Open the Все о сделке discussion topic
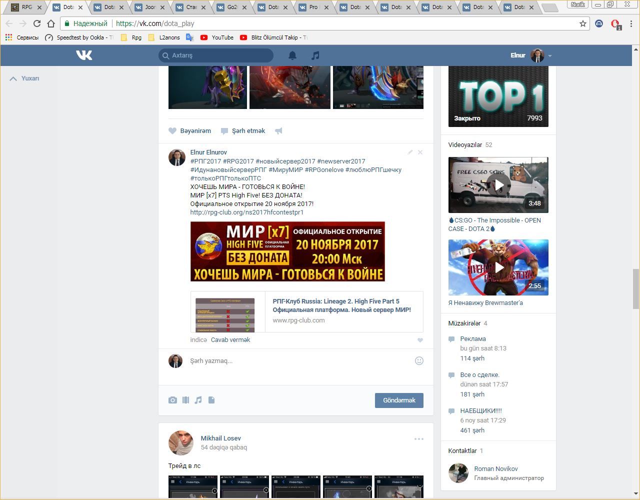The height and width of the screenshot is (500, 640). 480,375
